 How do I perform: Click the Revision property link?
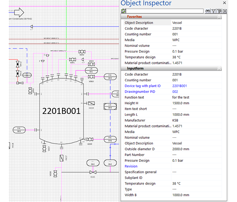coord(131,166)
